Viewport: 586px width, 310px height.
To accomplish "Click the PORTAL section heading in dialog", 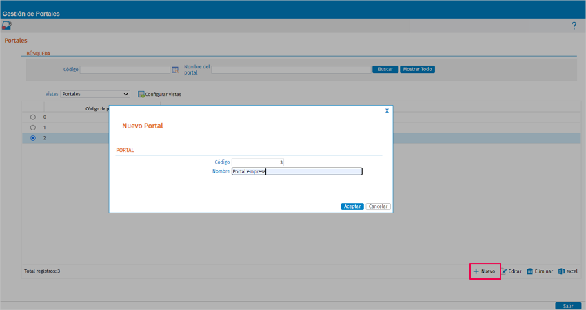I will (125, 150).
